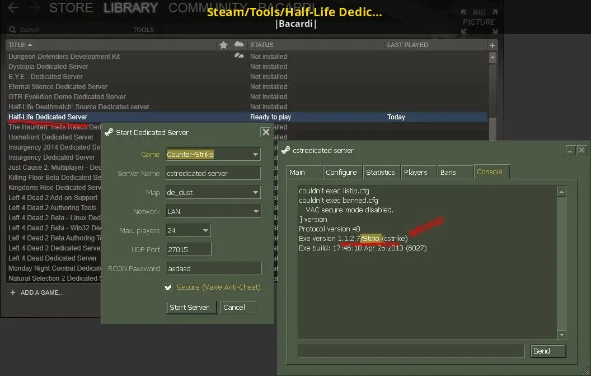The image size is (591, 376).
Task: Click the plus icon beside Add a Game
Action: point(13,293)
